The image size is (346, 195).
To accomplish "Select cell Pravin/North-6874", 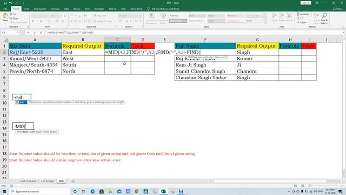I will [35, 71].
